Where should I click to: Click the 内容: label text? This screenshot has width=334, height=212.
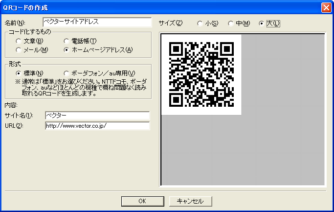11,105
